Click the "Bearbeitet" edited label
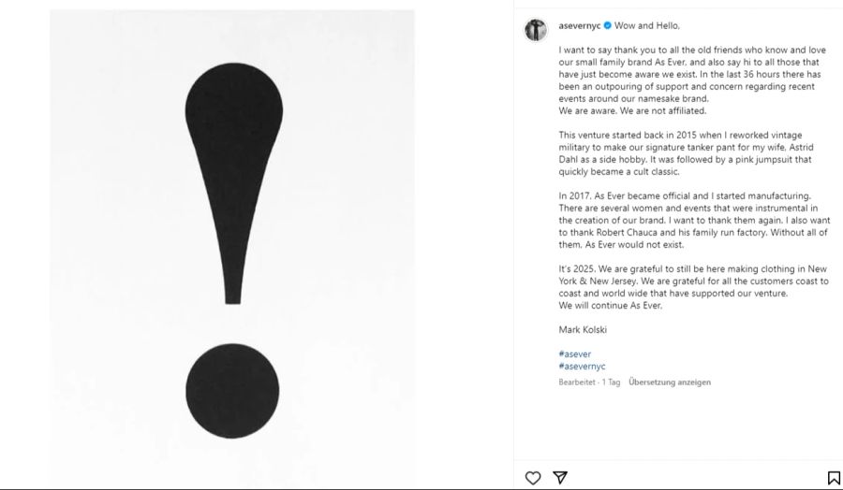The width and height of the screenshot is (843, 490). coord(577,382)
